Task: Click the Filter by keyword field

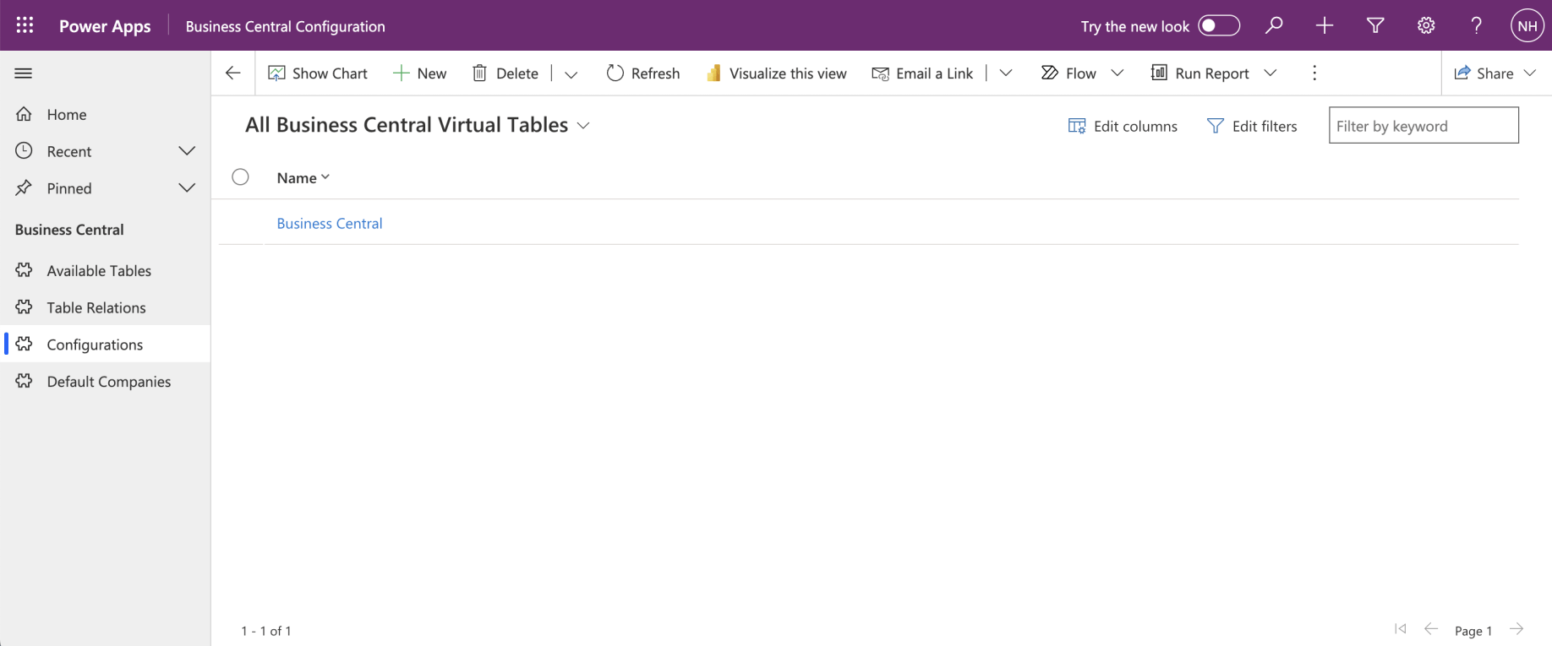Action: click(x=1424, y=126)
